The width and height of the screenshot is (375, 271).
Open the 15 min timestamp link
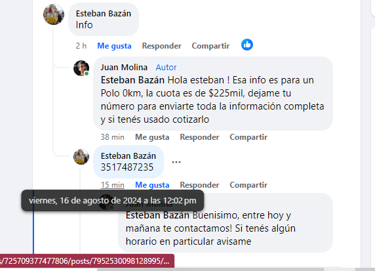(x=112, y=185)
